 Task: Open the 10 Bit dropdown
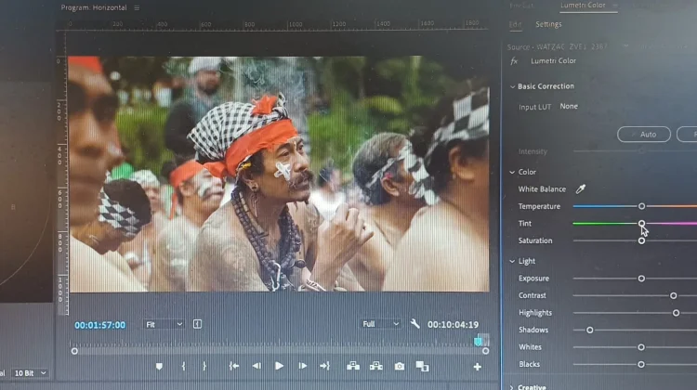pos(30,373)
